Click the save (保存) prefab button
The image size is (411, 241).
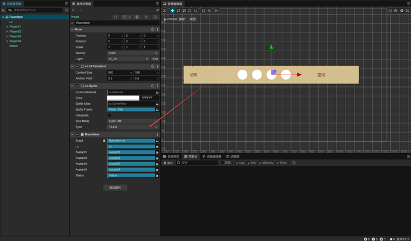[182, 19]
